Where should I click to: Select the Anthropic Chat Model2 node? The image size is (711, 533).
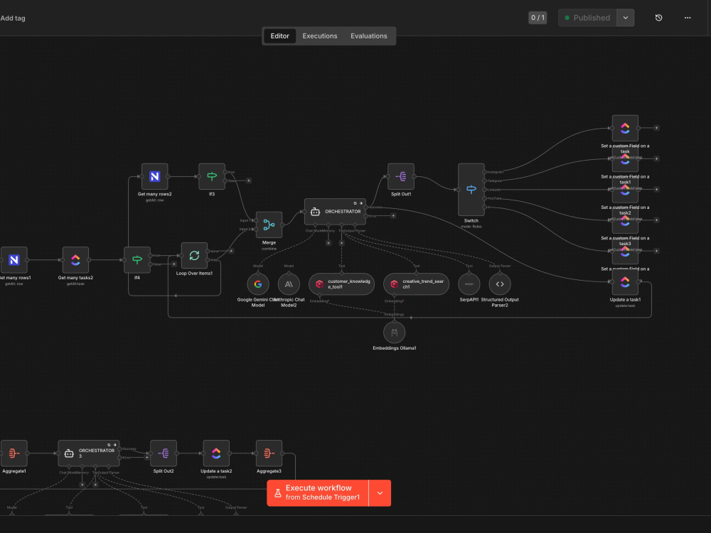(x=289, y=284)
